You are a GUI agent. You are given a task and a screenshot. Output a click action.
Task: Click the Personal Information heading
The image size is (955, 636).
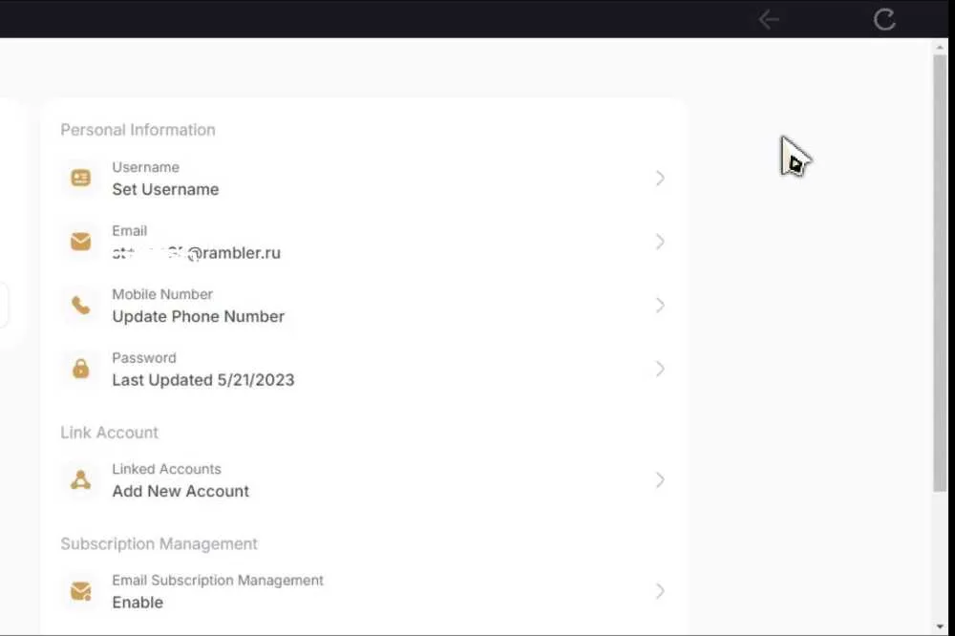[x=138, y=130]
